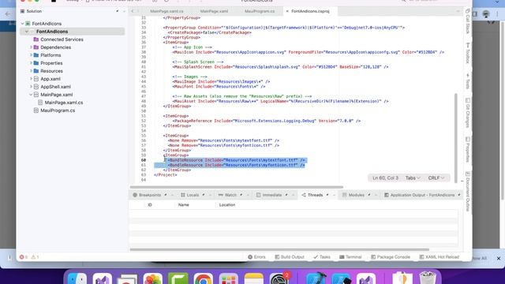505x284 pixels.
Task: Click the Threads pad horizontal scrollbar
Action: point(279,249)
